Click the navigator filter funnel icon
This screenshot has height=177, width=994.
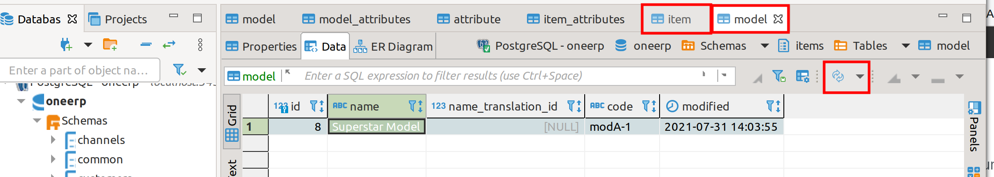(179, 70)
